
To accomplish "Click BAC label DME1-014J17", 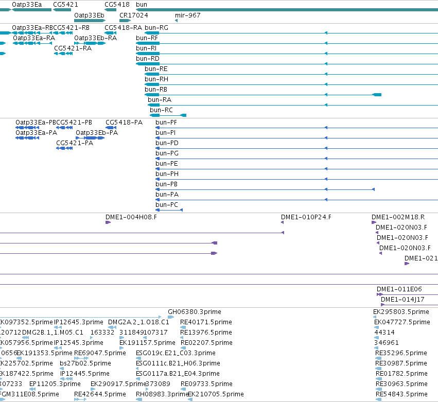I will coord(402,300).
